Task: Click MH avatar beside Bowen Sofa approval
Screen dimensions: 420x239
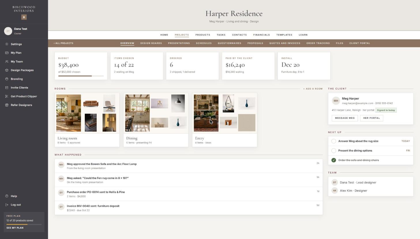Action: pos(61,165)
